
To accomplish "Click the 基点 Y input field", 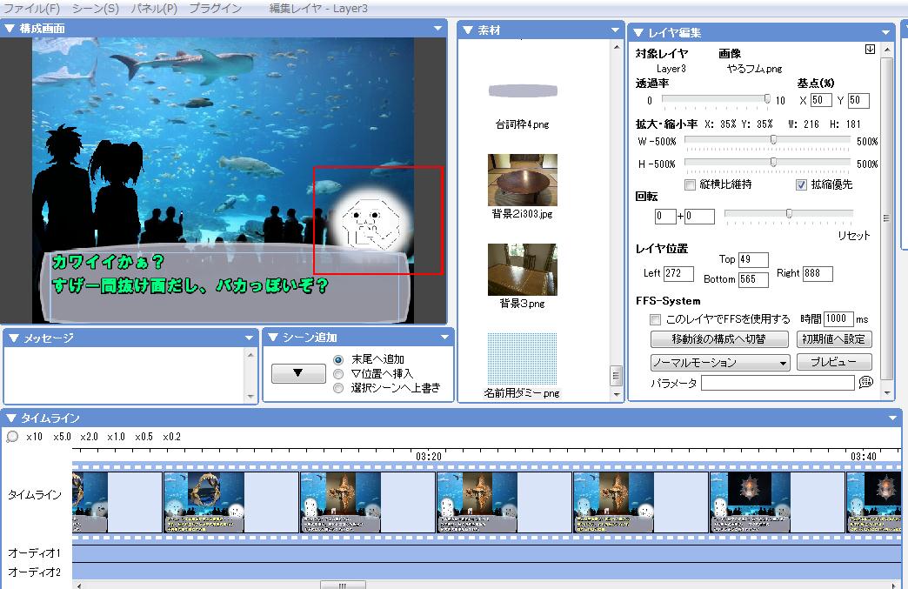I will click(x=858, y=101).
